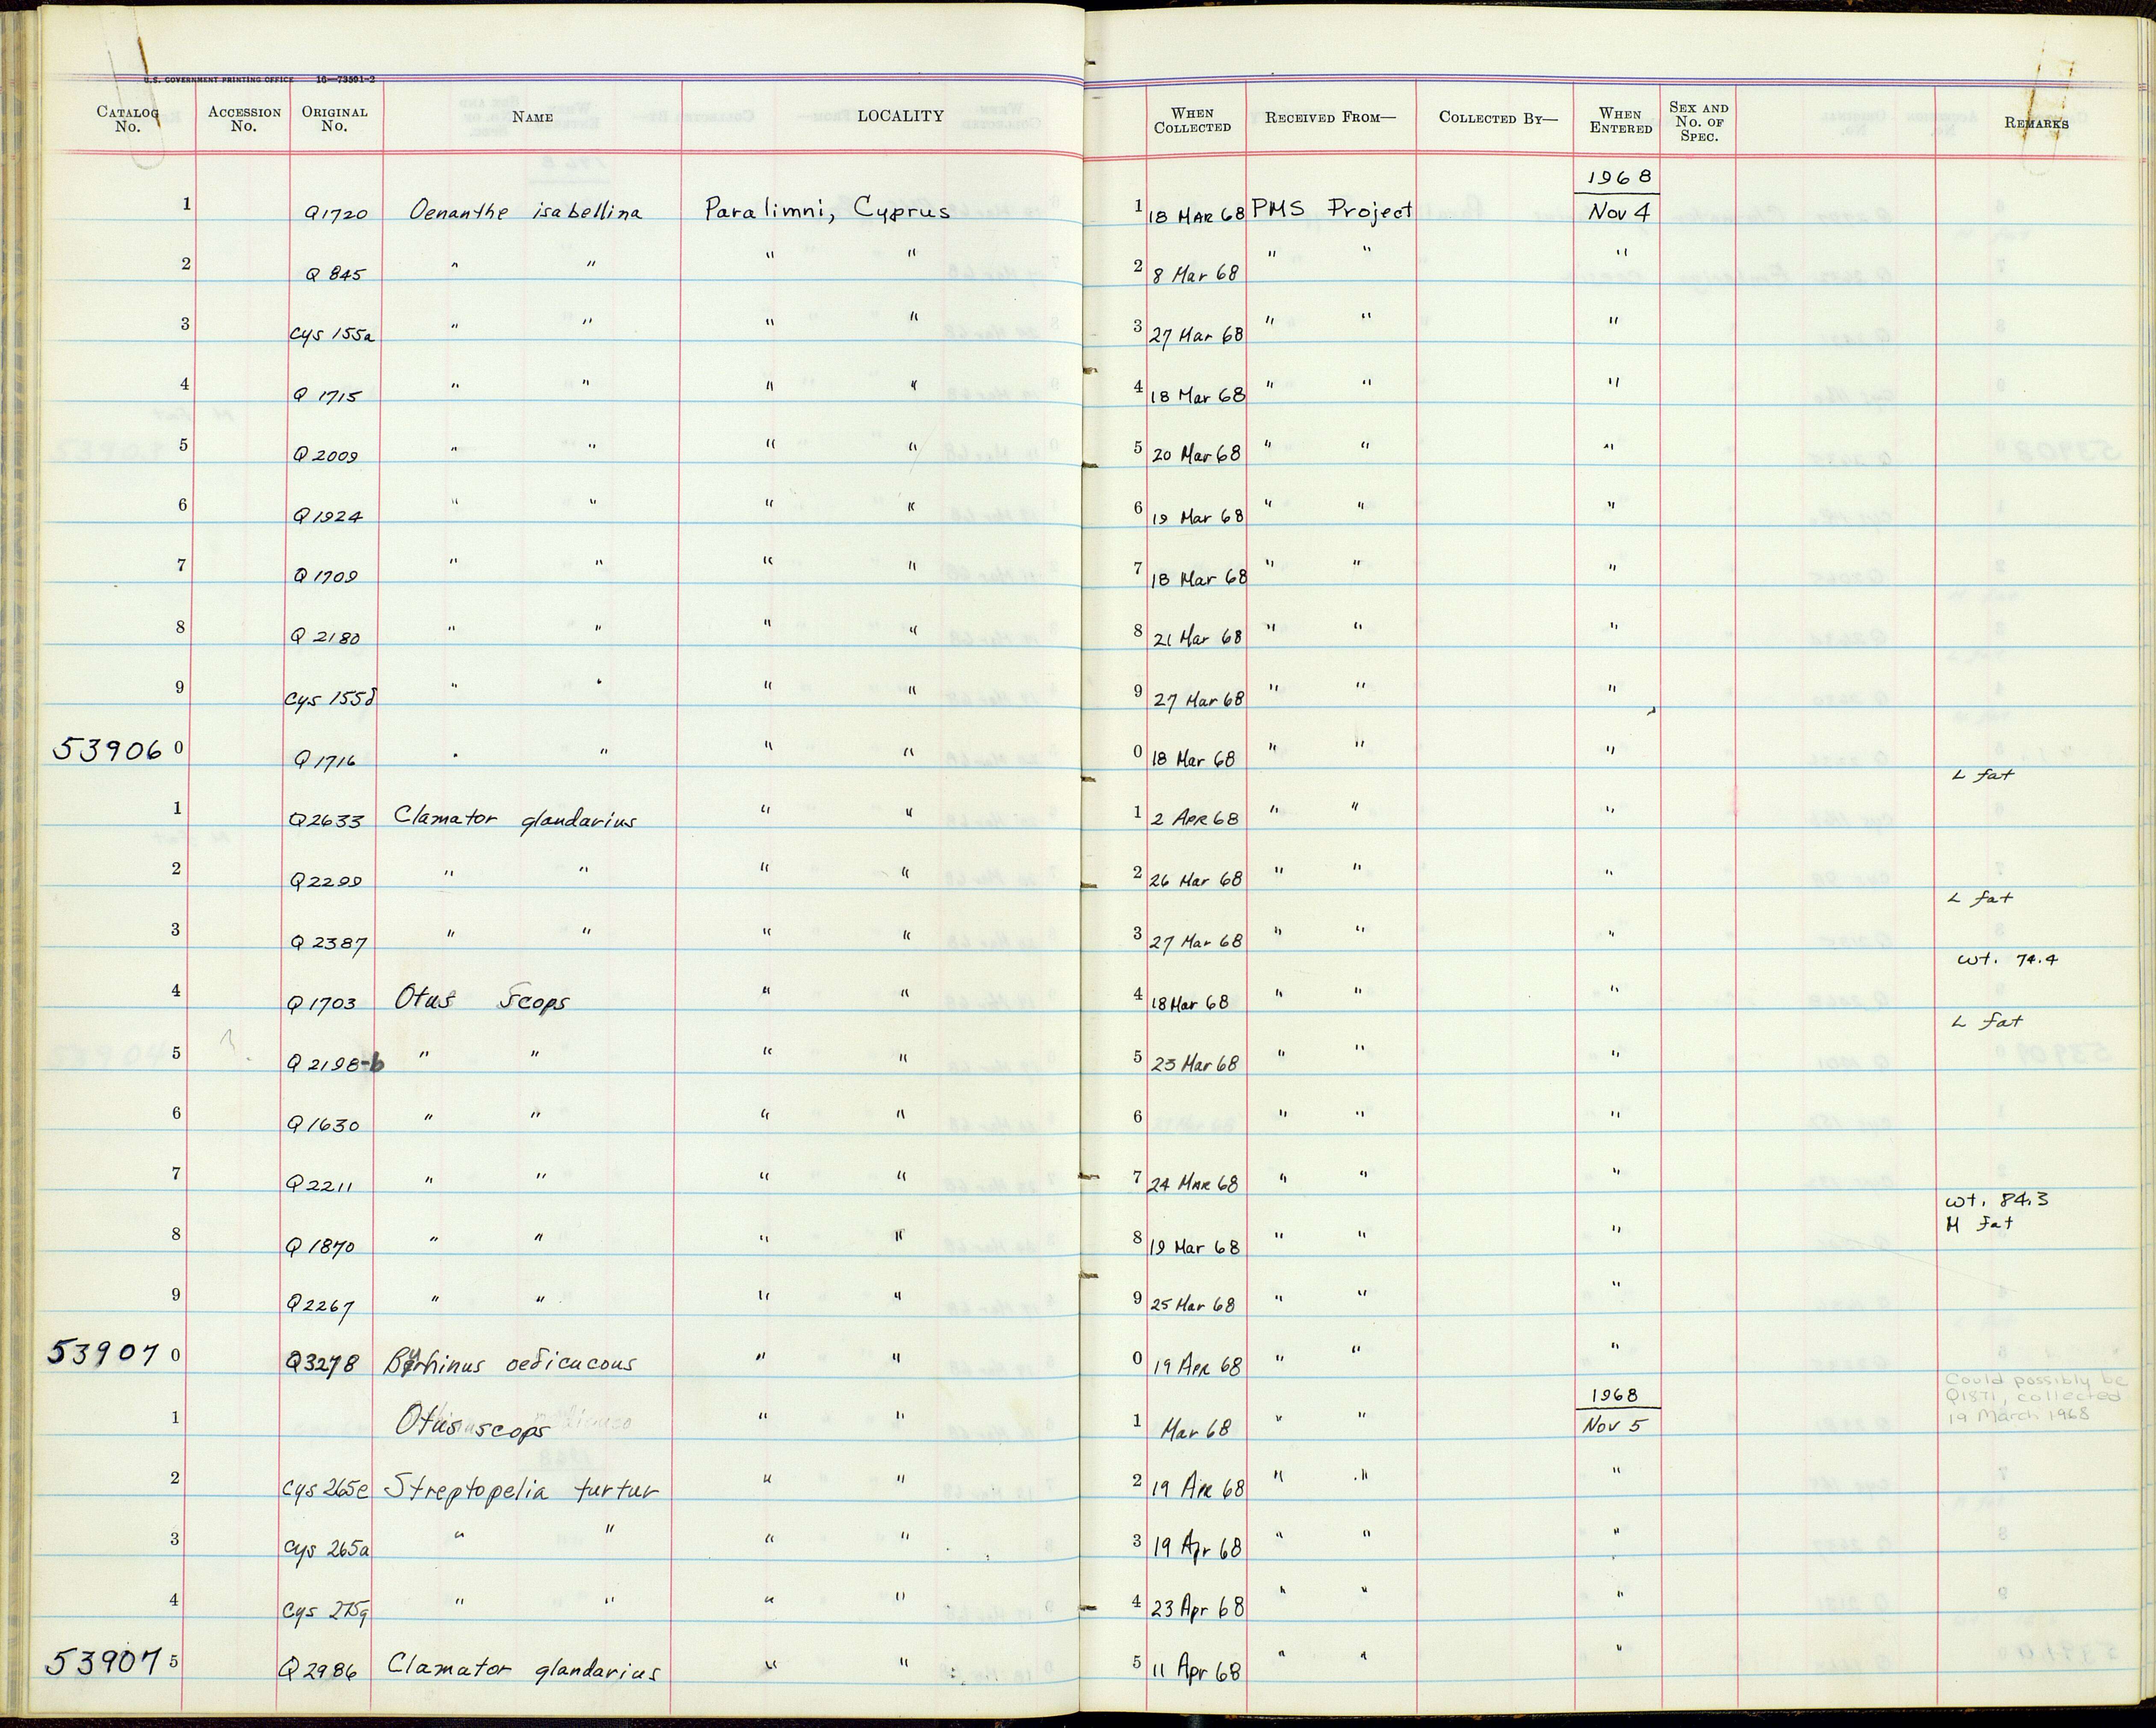
Task: Click the 'Accession No.' column header
Action: pos(244,119)
